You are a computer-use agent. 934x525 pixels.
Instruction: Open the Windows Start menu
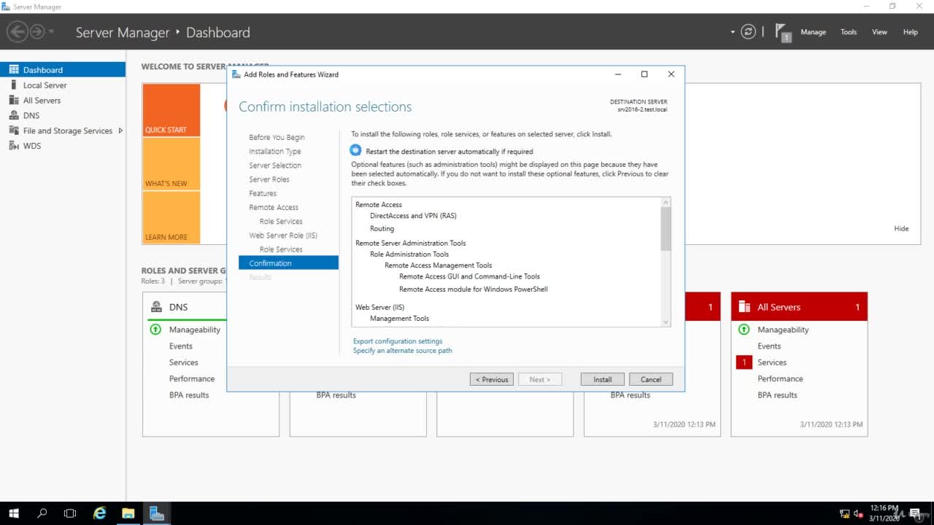13,513
